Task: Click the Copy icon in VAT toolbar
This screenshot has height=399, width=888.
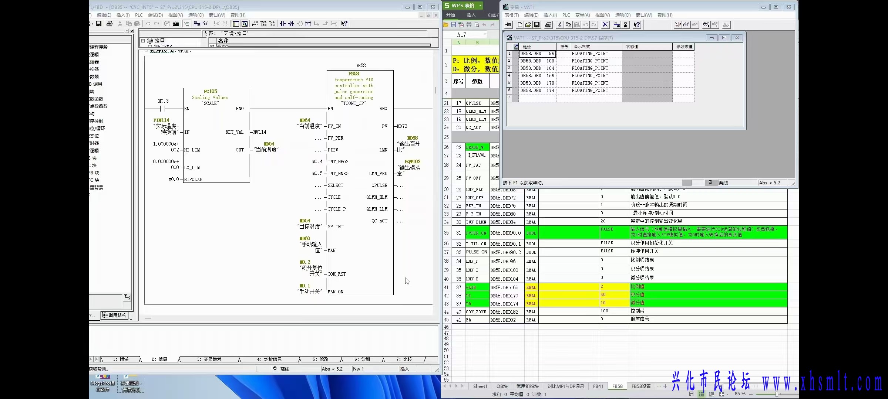Action: [x=568, y=25]
